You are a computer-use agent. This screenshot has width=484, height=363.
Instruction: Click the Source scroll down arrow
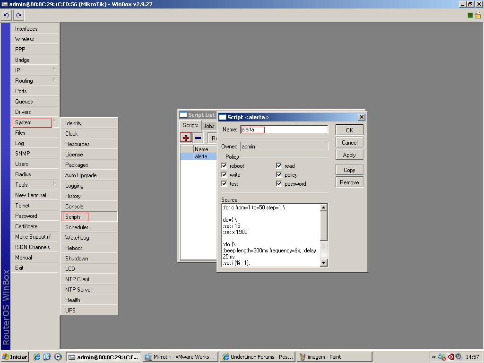tap(323, 263)
